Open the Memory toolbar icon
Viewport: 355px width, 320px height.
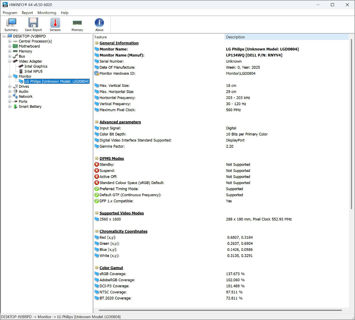[77, 23]
